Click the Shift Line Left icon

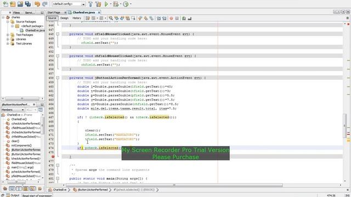coord(158,18)
